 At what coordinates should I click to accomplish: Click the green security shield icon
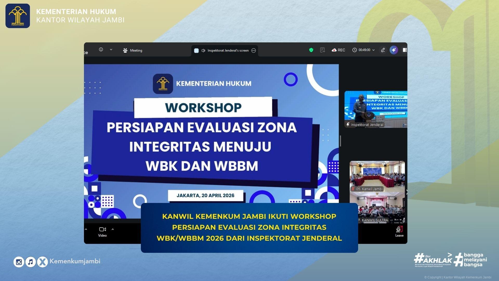(311, 50)
